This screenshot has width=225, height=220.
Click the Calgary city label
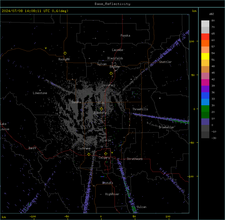tap(104, 158)
